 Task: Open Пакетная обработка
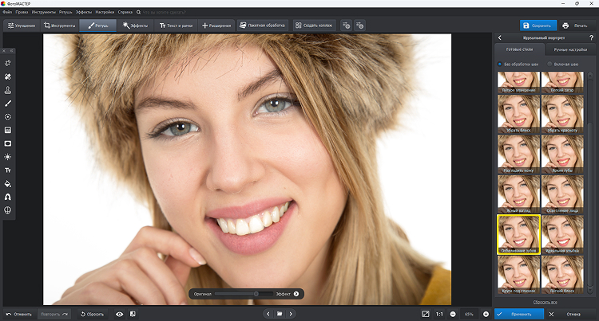coord(262,25)
